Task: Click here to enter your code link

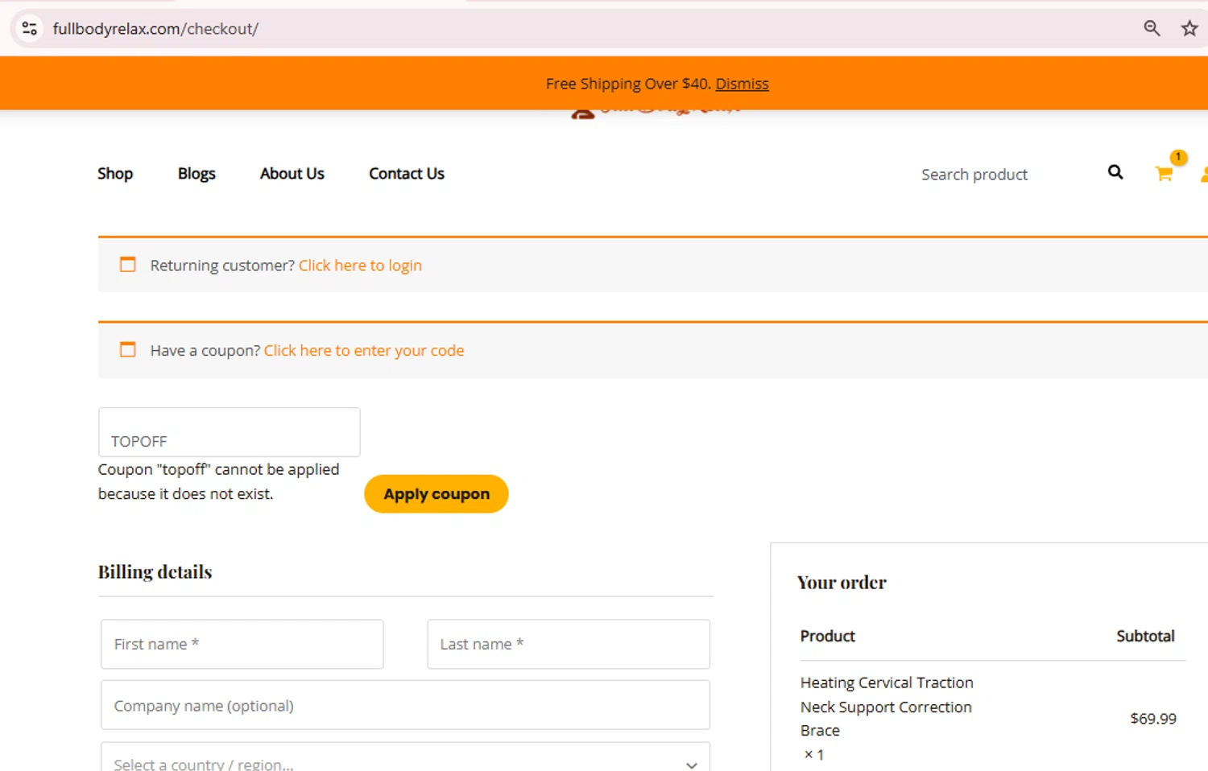Action: tap(364, 351)
